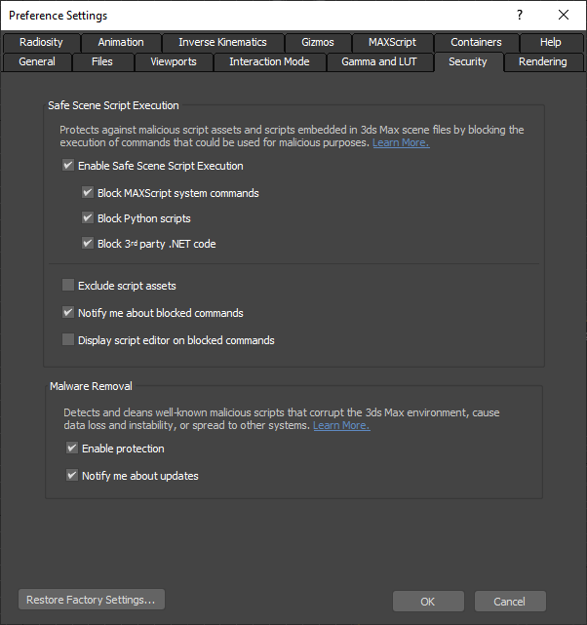The image size is (587, 625).
Task: Confirm settings with the OK button
Action: coord(427,602)
